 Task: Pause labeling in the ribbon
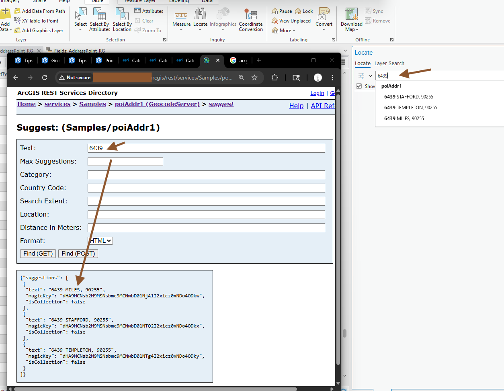pos(282,11)
